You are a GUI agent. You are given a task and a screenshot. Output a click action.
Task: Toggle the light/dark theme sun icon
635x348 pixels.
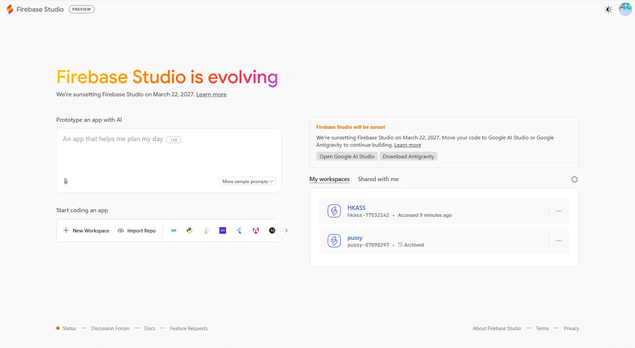608,10
